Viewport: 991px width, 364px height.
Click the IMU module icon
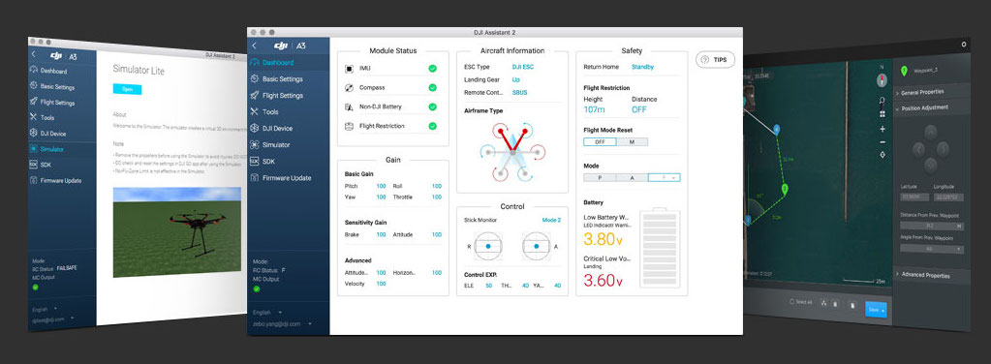(x=349, y=68)
